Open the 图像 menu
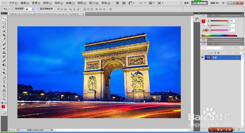 (x=36, y=3)
